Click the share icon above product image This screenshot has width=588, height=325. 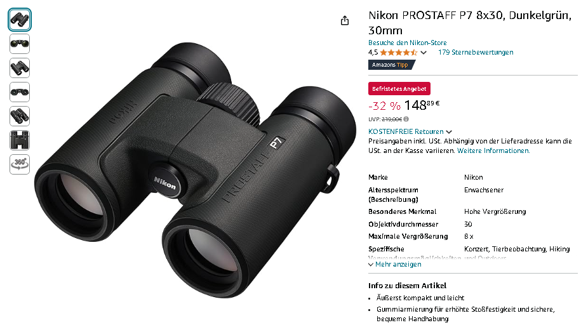point(345,20)
